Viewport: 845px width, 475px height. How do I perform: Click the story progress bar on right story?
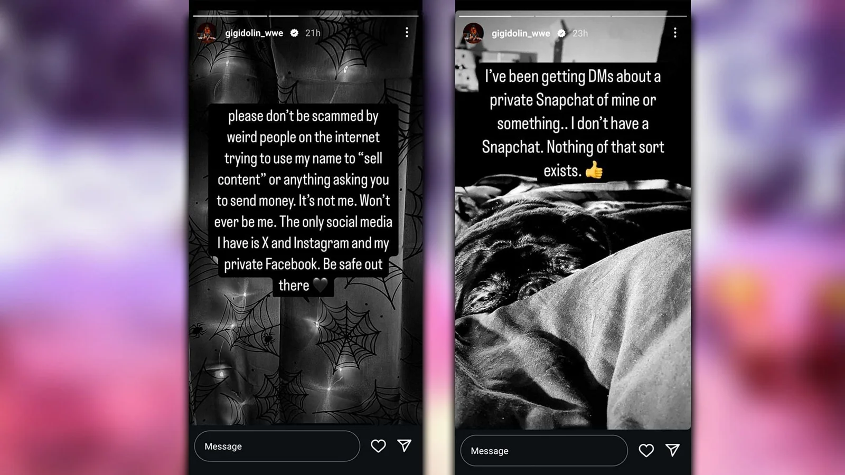573,16
